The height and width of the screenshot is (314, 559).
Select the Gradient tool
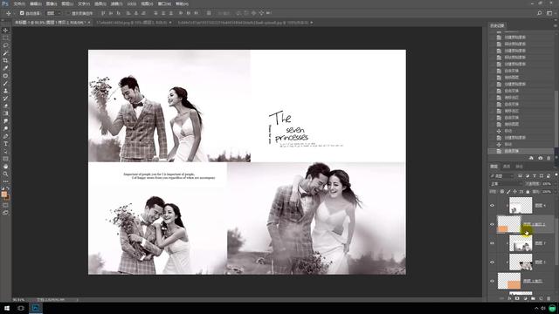point(5,113)
